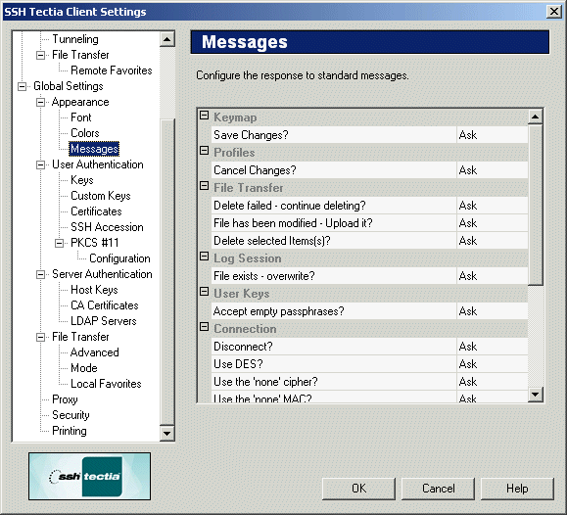
Task: Select Configuration under PKCS #11
Action: 119,258
